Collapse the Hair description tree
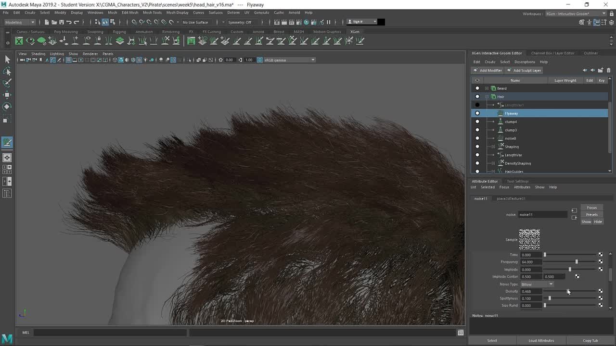 (x=487, y=97)
